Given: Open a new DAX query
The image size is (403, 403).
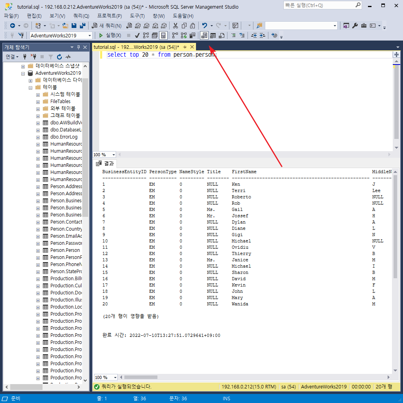Looking at the screenshot, I should pyautogui.click(x=164, y=26).
